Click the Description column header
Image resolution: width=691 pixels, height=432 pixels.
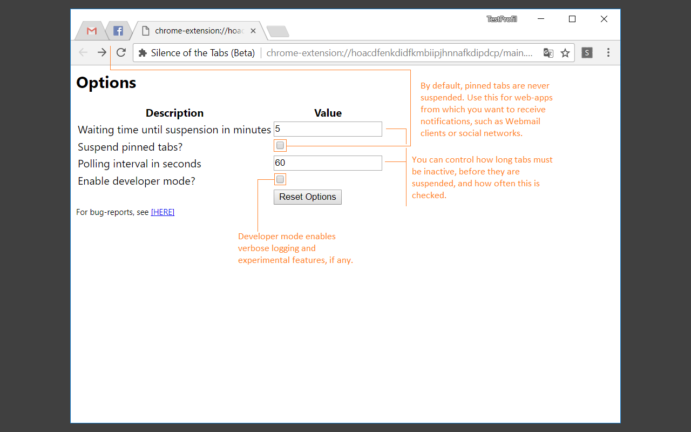175,113
